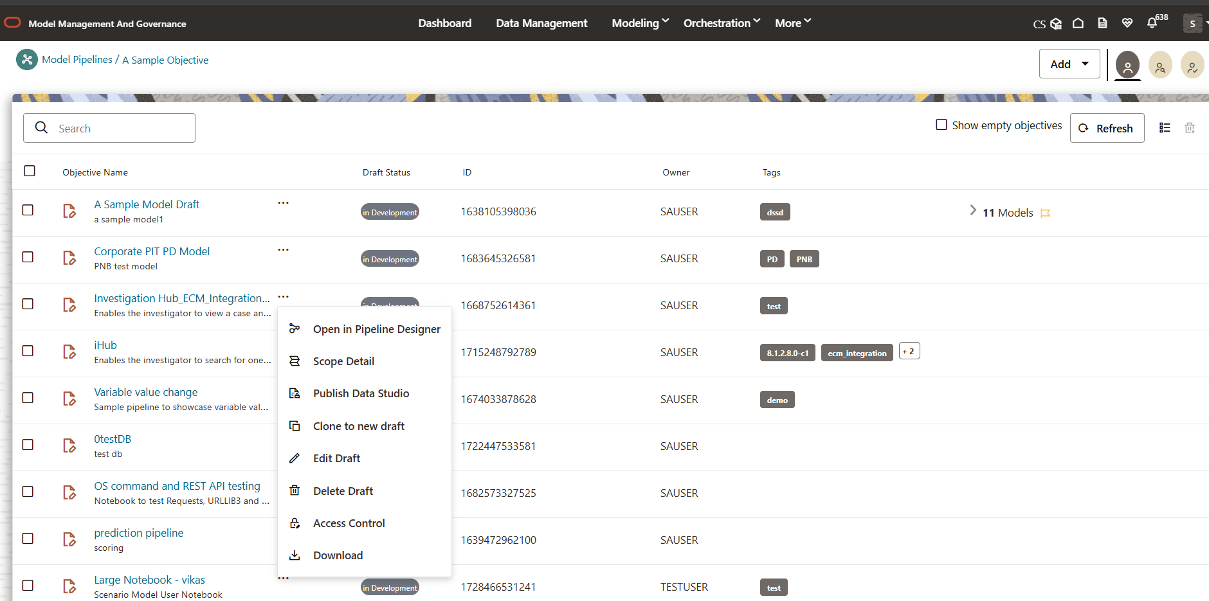Expand the Add button dropdown
Image resolution: width=1209 pixels, height=601 pixels.
(1086, 64)
